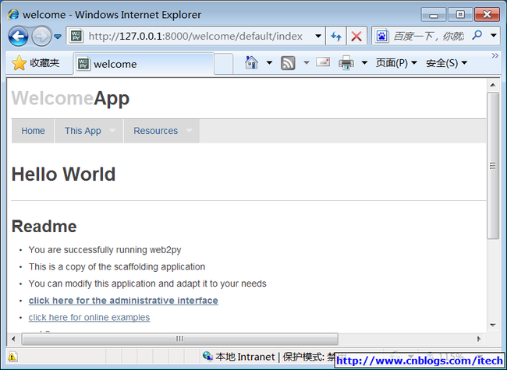507x370 pixels.
Task: Open the RSS feeds dropdown arrow
Action: click(x=307, y=62)
